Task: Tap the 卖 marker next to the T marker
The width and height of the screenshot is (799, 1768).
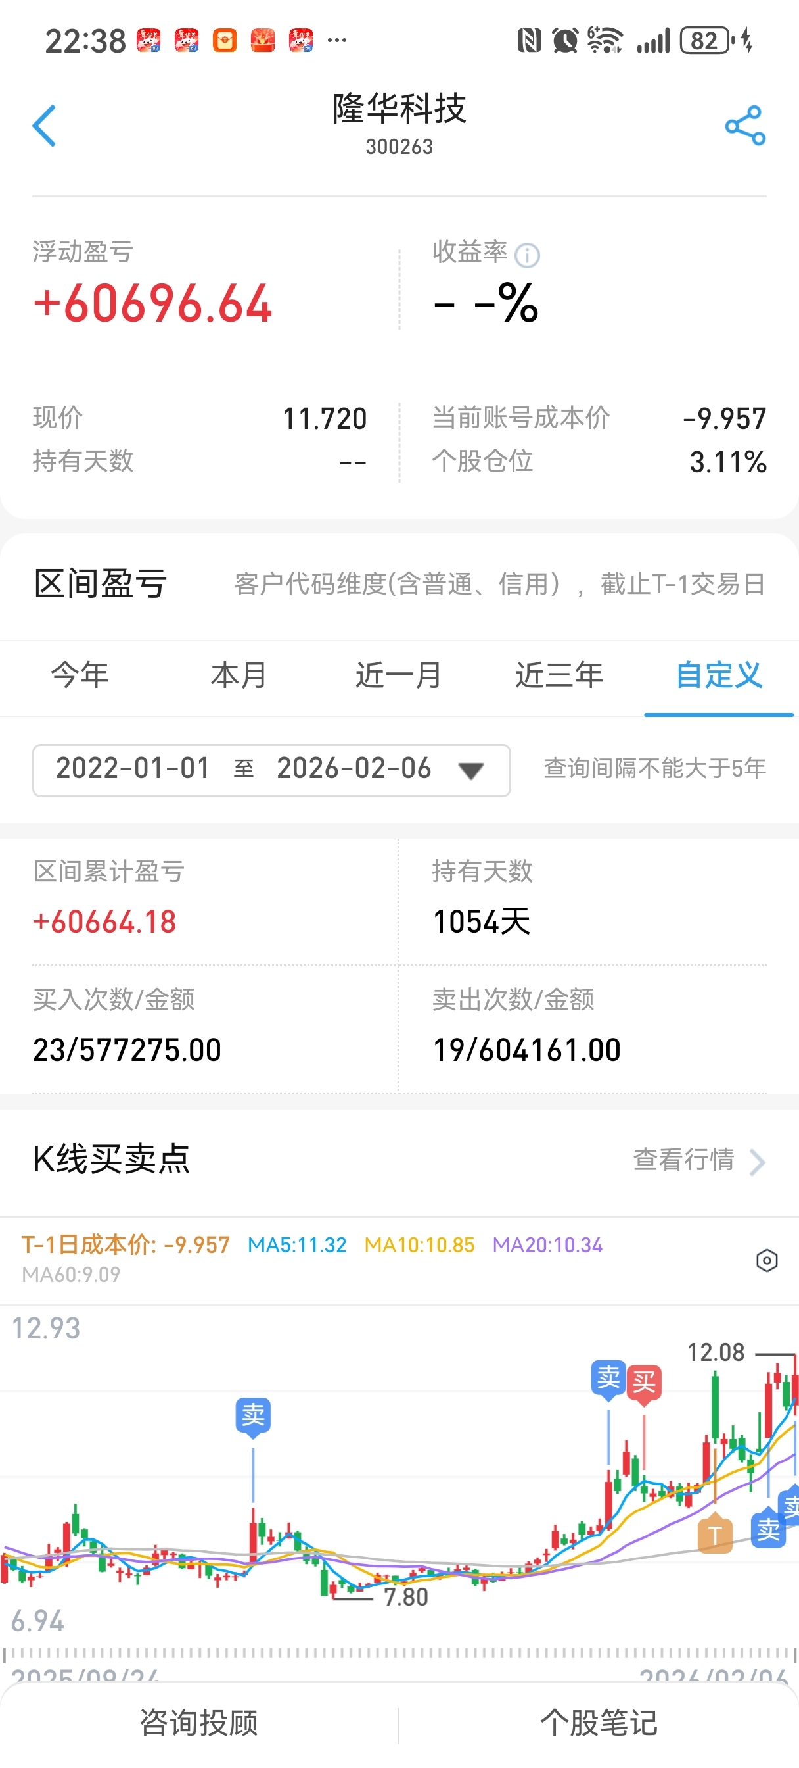Action: point(768,1527)
